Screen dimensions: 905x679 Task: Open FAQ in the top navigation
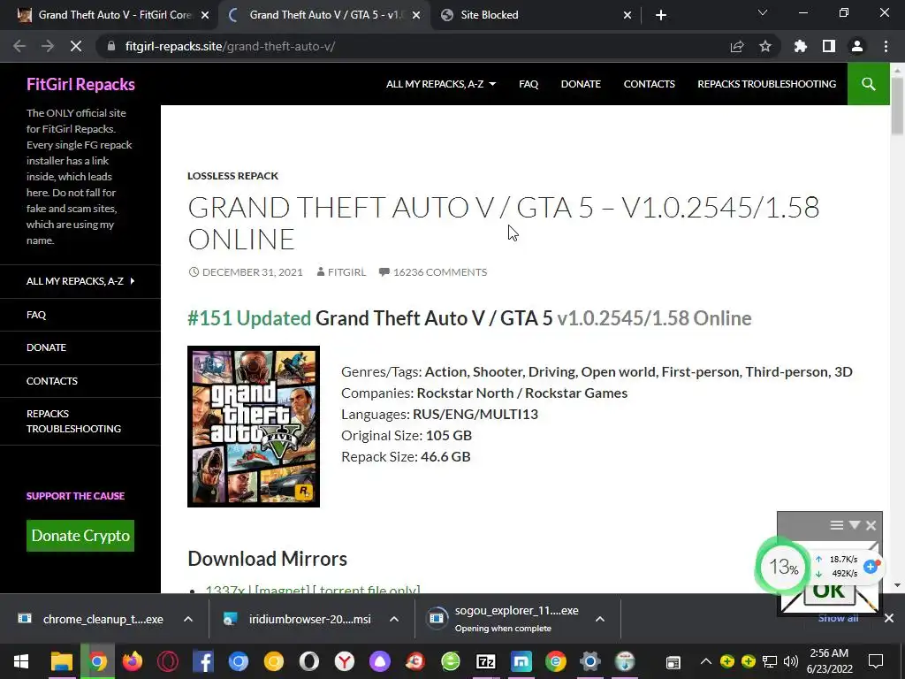[529, 84]
